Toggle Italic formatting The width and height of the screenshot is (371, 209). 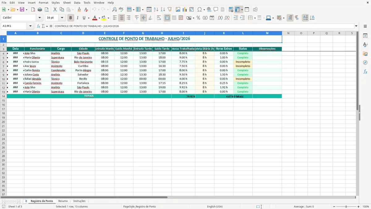point(77,18)
